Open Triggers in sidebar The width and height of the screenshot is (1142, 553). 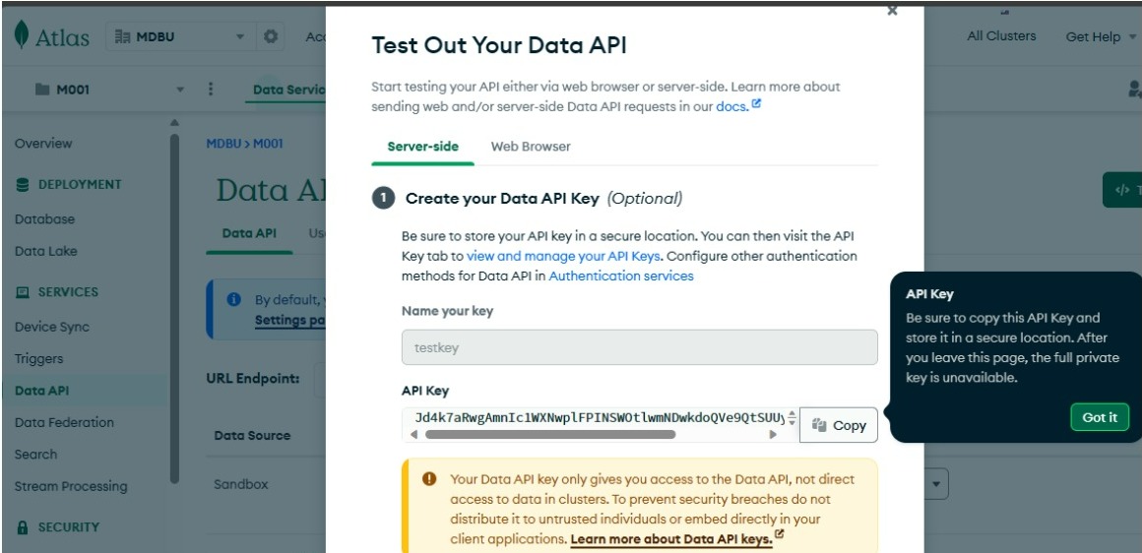point(38,359)
